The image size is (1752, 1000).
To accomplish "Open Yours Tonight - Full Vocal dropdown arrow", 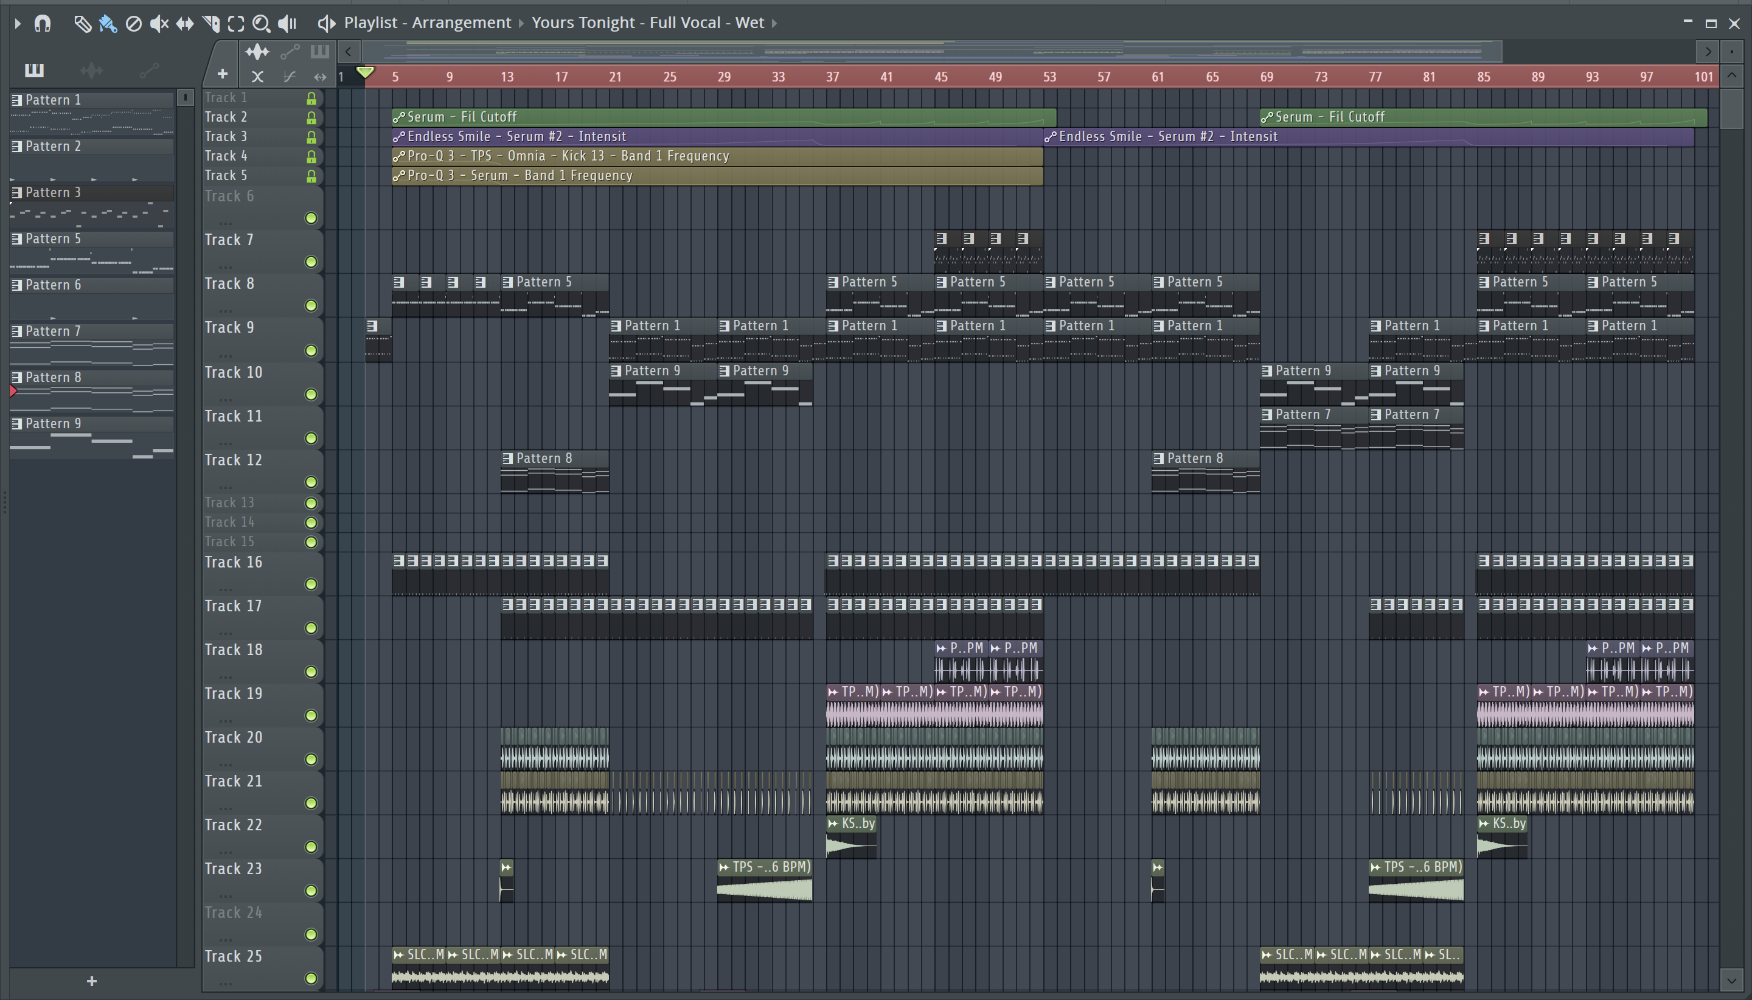I will [774, 23].
